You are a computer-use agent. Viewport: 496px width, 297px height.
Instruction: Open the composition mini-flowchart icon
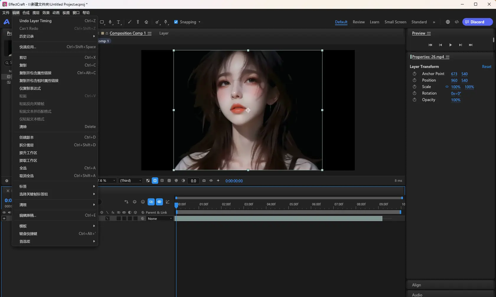coord(126,202)
